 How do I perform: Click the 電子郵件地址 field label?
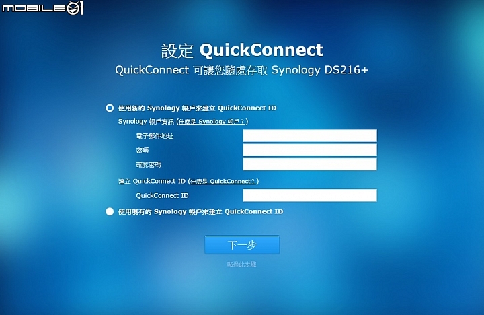[x=155, y=136]
